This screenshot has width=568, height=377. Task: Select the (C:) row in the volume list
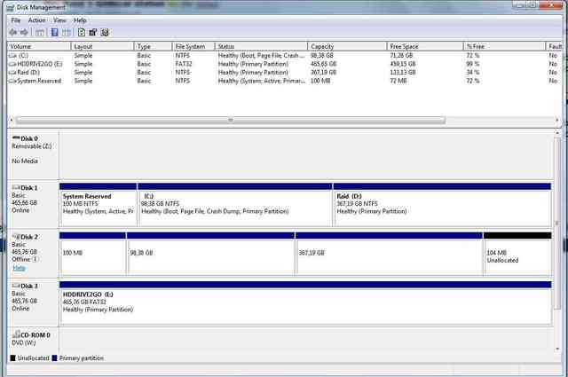[284, 56]
